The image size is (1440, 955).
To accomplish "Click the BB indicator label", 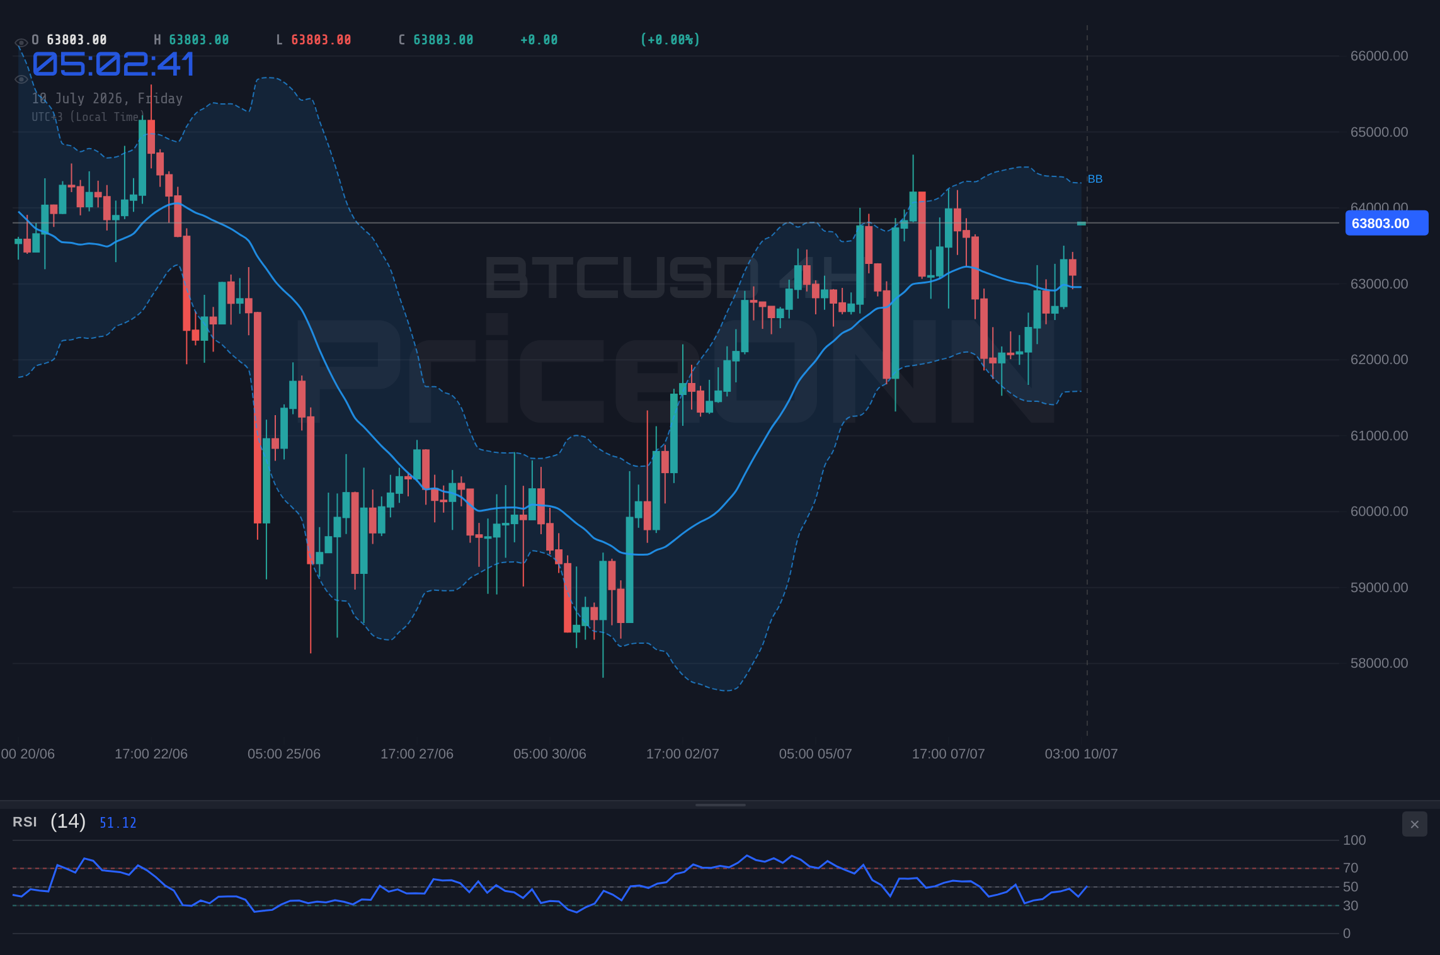I will (x=1095, y=179).
